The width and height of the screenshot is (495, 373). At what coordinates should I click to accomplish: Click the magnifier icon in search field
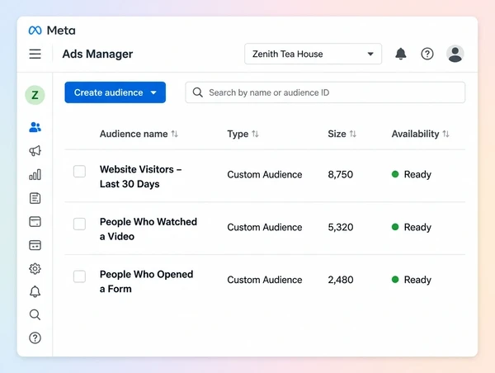pos(198,92)
